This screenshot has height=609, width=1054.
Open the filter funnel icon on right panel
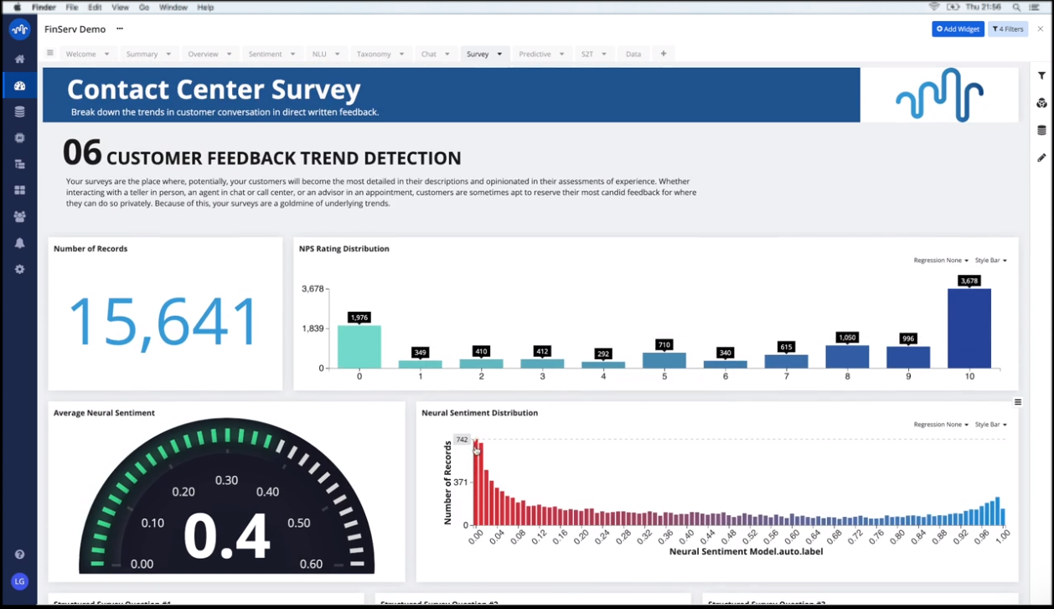click(x=1041, y=75)
